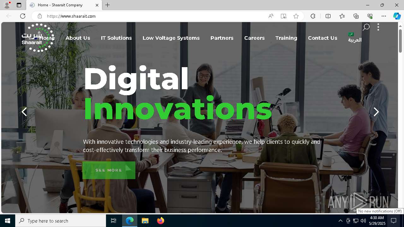The height and width of the screenshot is (227, 404).
Task: Show next slide with right arrow
Action: click(x=376, y=112)
